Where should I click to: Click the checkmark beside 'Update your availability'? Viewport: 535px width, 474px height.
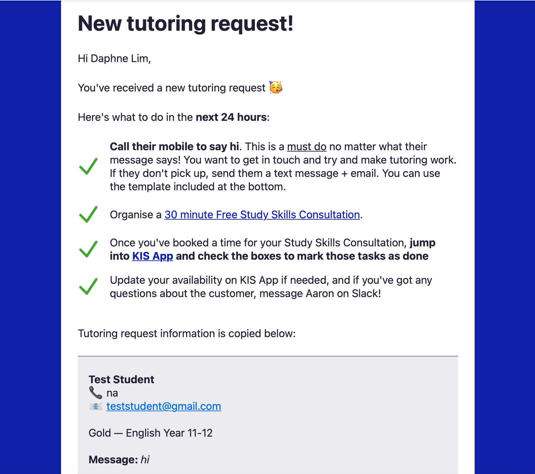[88, 286]
